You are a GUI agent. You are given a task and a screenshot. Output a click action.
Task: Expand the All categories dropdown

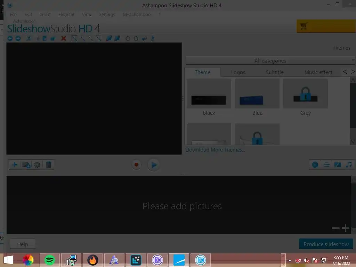point(270,60)
